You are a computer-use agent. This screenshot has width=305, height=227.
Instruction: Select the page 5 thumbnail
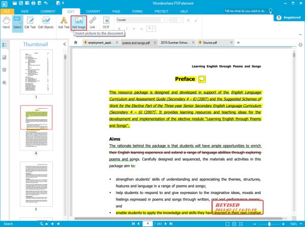[36, 184]
